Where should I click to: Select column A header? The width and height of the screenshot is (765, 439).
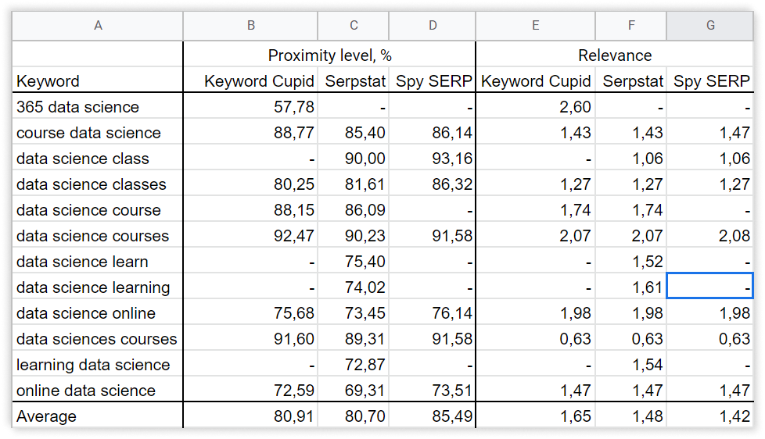[98, 26]
